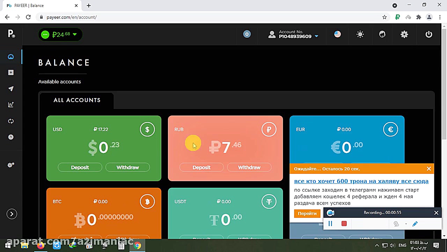Click the Payeer logo in sidebar

click(x=11, y=34)
